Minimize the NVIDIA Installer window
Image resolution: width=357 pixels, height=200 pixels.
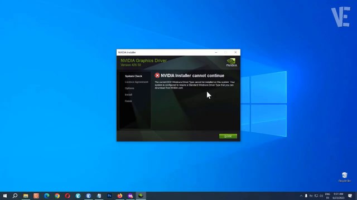216,52
